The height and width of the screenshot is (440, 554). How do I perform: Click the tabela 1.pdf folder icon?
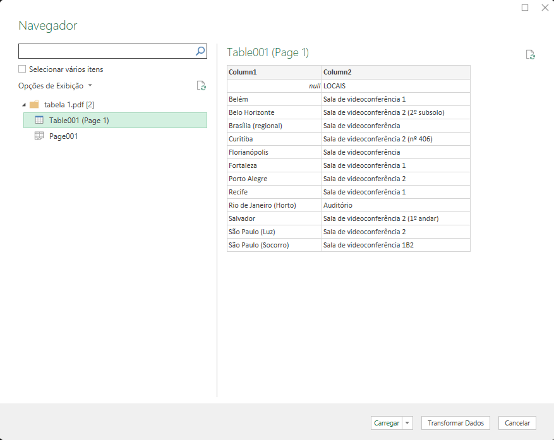coord(34,105)
